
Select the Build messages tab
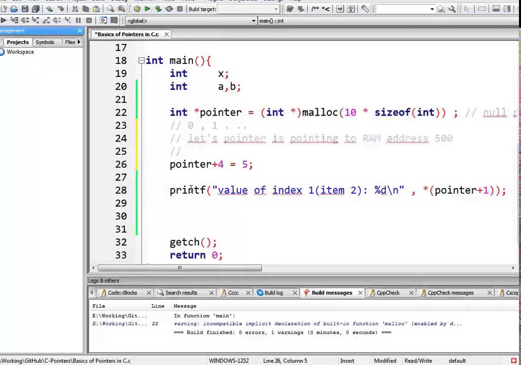(x=332, y=293)
